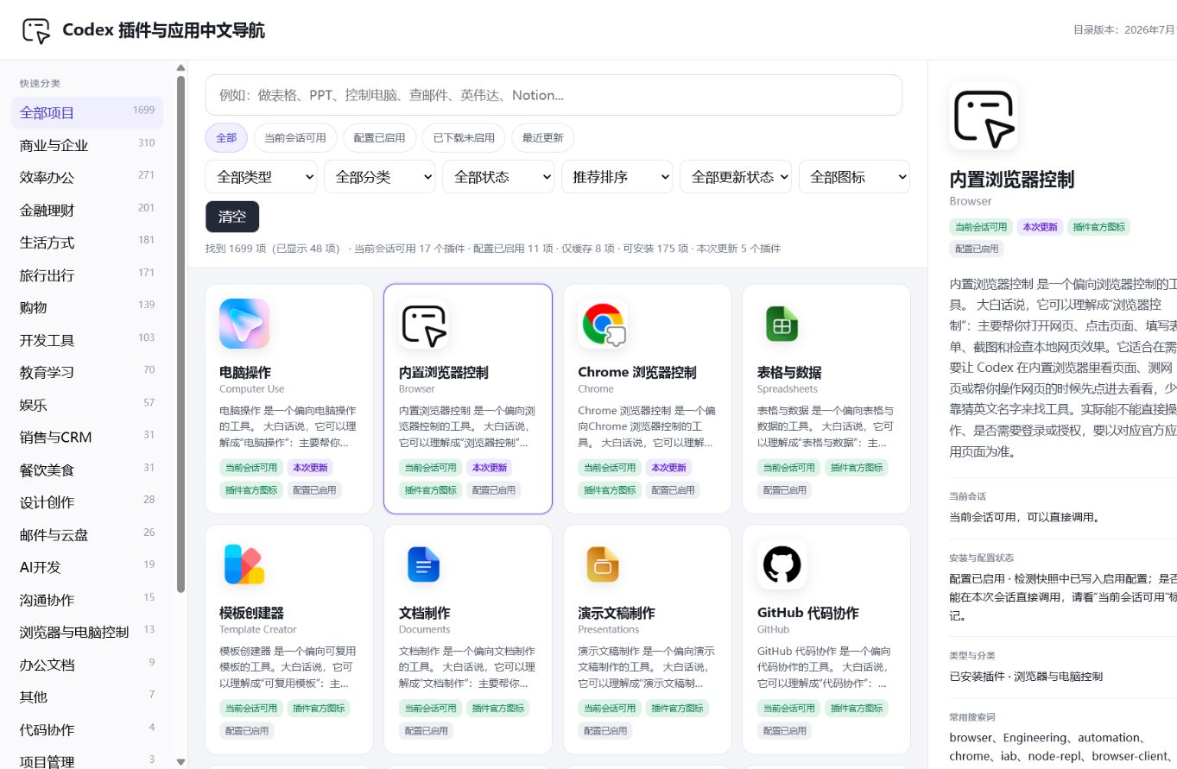Screen dimensions: 1177x769
Task: Click the sidebar scroll up arrow
Action: coord(181,67)
